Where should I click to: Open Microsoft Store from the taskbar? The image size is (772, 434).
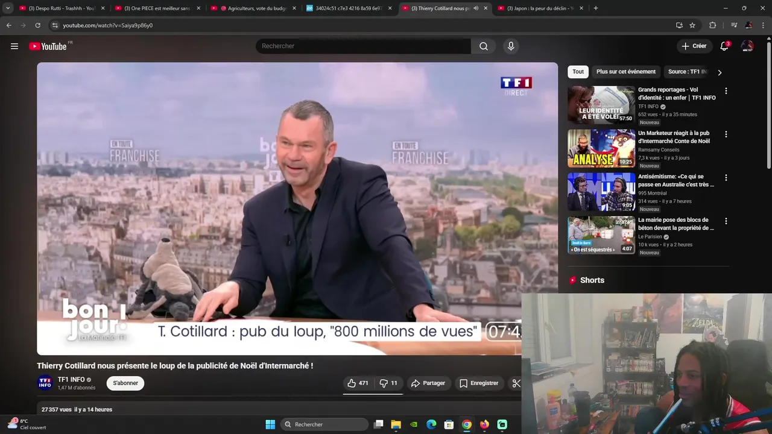pos(449,424)
